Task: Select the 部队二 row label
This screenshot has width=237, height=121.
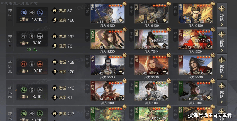Action: pos(10,41)
